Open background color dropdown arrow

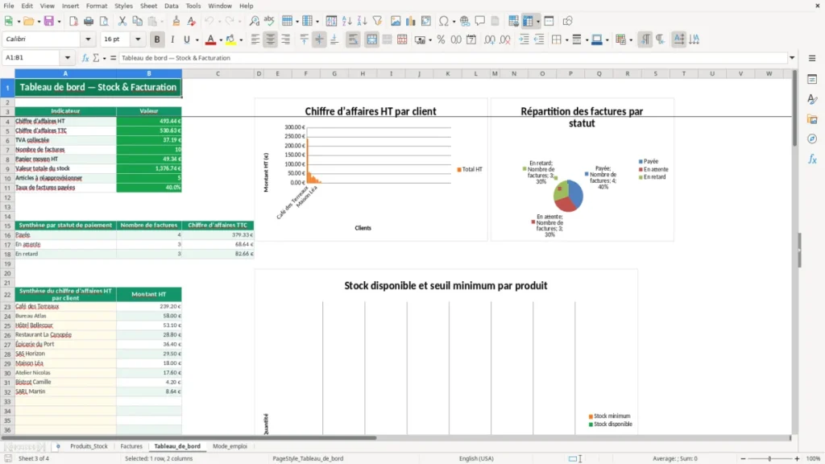click(x=241, y=40)
